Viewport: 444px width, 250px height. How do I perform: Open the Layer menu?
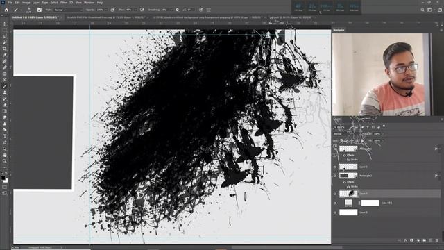(36, 3)
